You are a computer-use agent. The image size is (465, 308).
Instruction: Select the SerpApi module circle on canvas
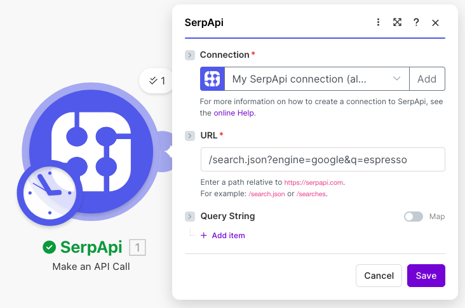(x=91, y=151)
